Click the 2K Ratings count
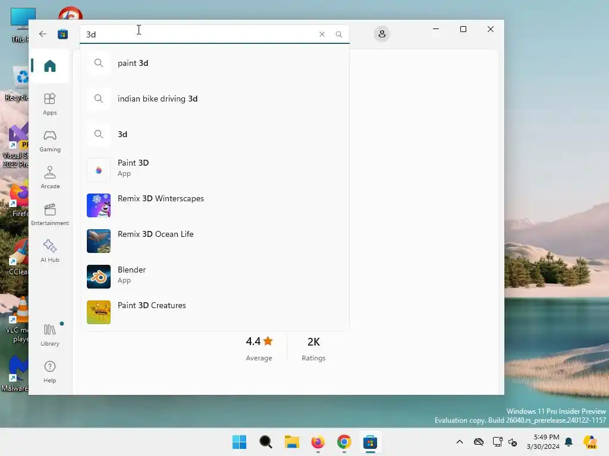The width and height of the screenshot is (609, 456). [313, 349]
